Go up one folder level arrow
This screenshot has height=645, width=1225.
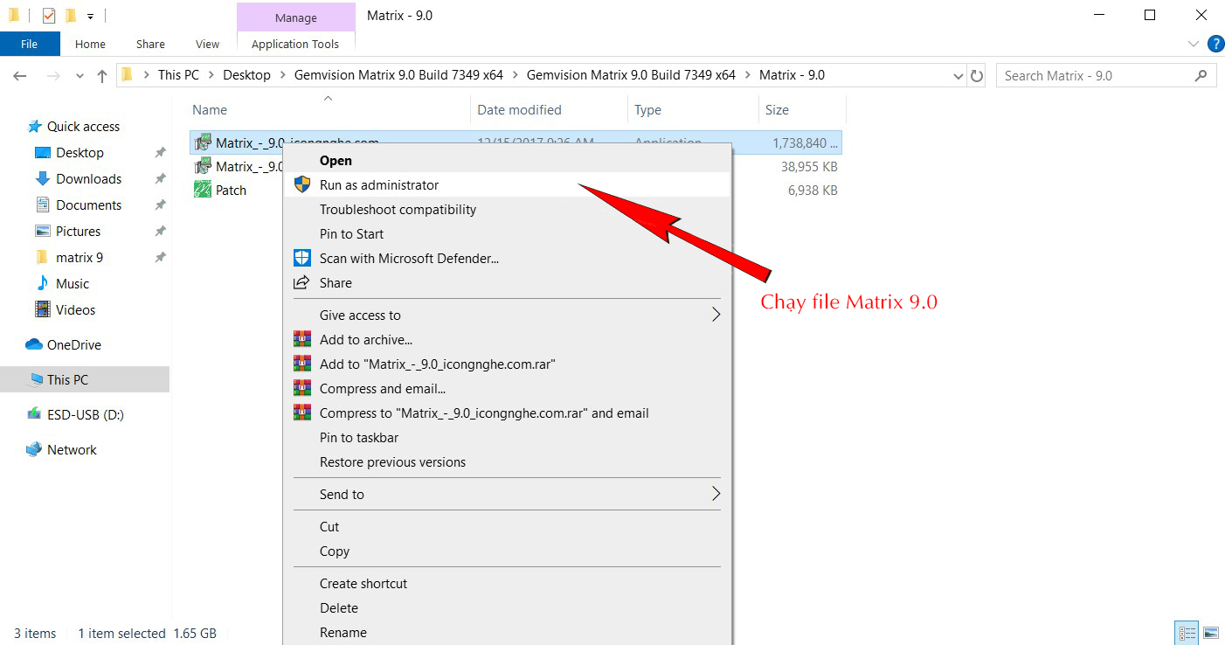coord(101,76)
